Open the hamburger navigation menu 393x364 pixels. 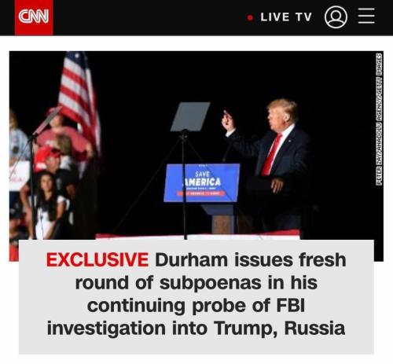tap(366, 16)
